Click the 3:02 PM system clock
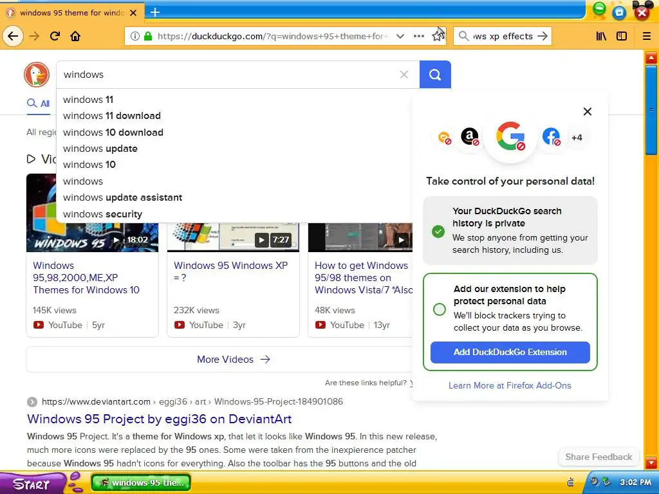Screen dimensions: 659x494 [635, 482]
